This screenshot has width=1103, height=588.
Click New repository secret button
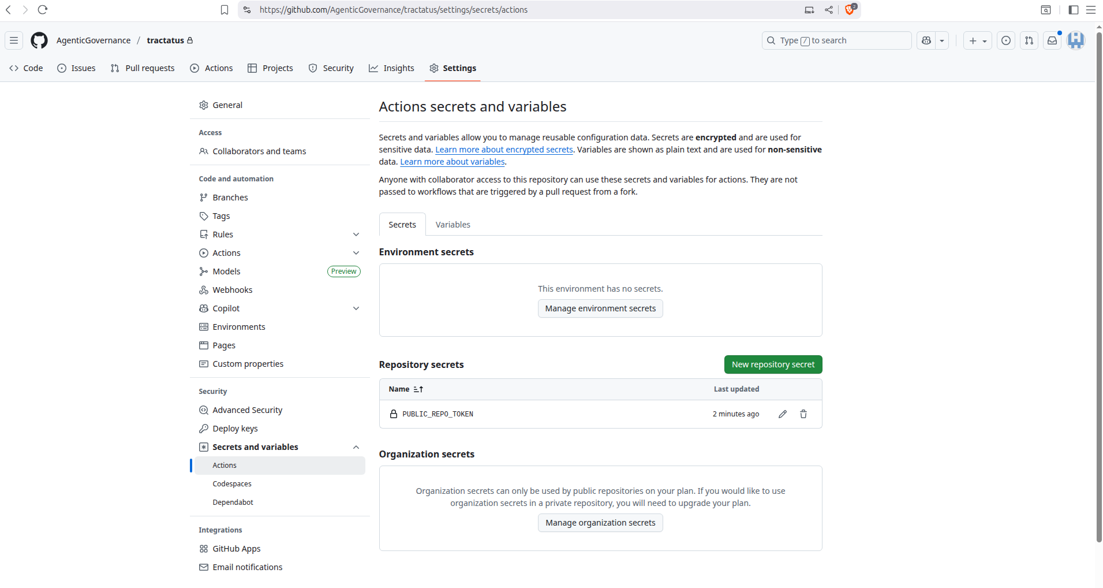[773, 364]
